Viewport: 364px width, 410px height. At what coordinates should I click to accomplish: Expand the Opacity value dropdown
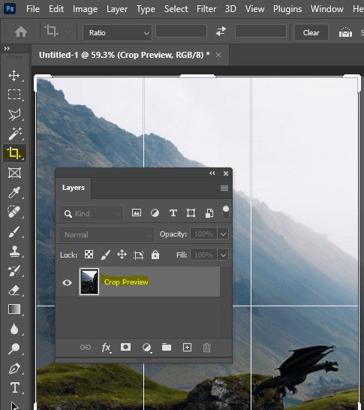pyautogui.click(x=223, y=234)
